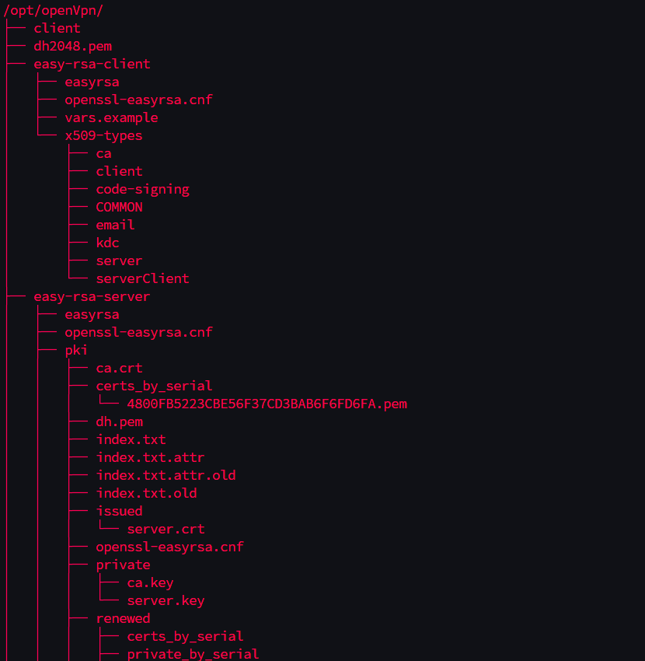645x661 pixels.
Task: Select the dh2048.pem file entry
Action: [x=73, y=46]
